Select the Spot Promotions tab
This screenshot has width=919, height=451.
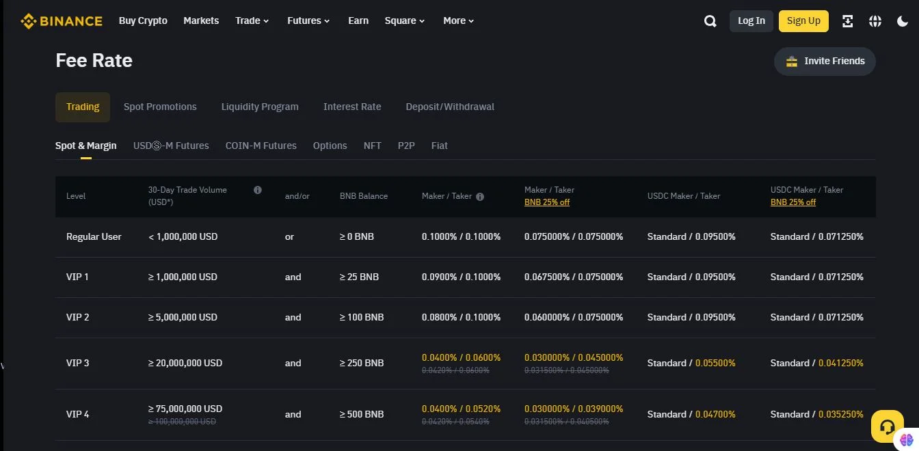tap(160, 107)
